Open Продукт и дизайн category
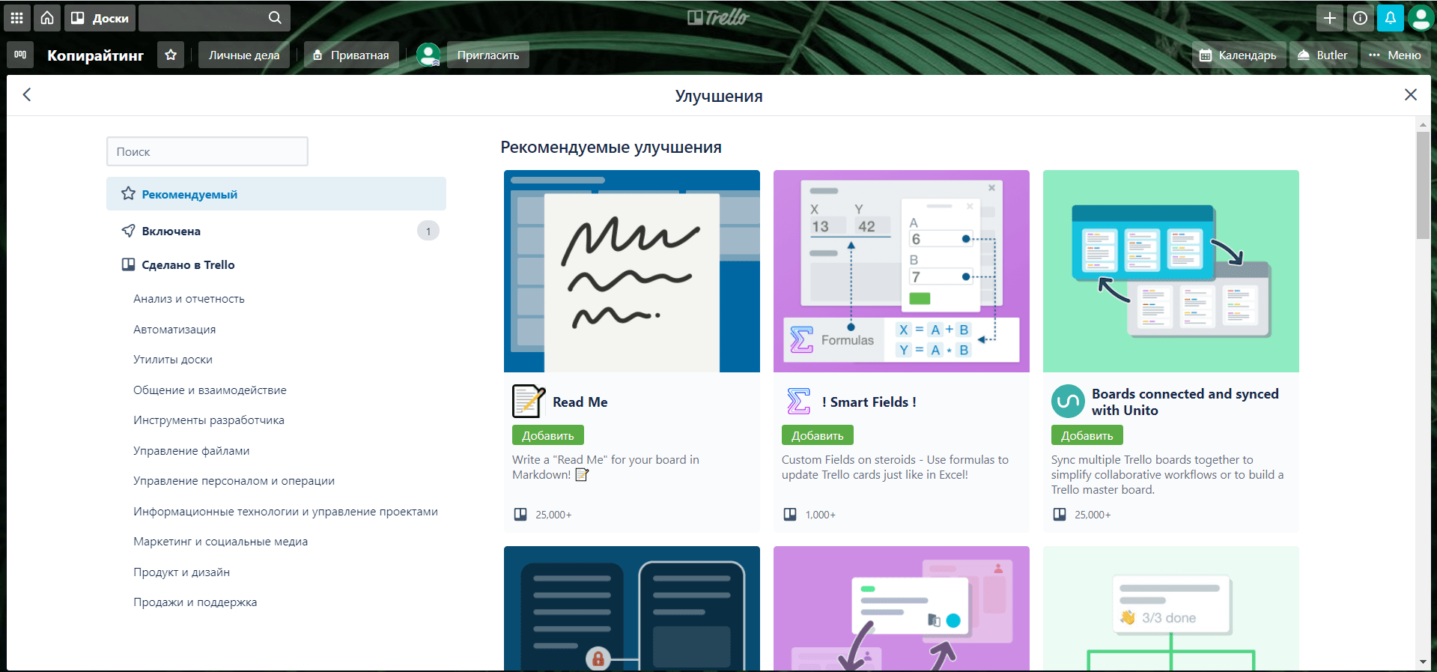Screen dimensions: 1437x672 181,572
